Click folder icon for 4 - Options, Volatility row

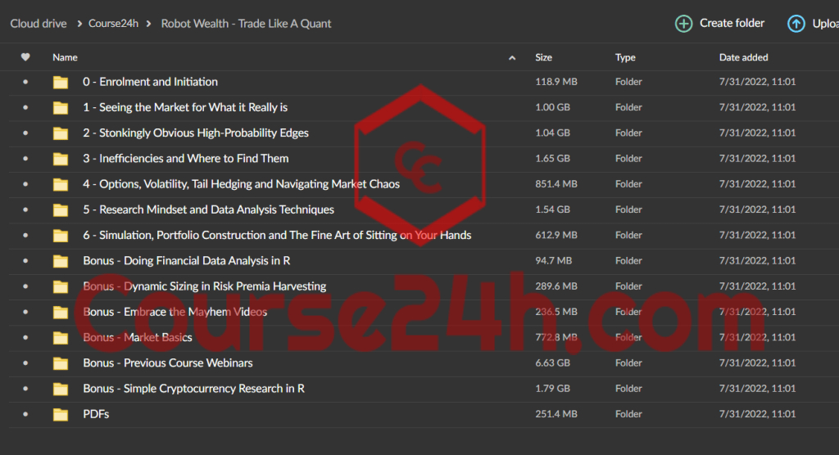(x=61, y=184)
